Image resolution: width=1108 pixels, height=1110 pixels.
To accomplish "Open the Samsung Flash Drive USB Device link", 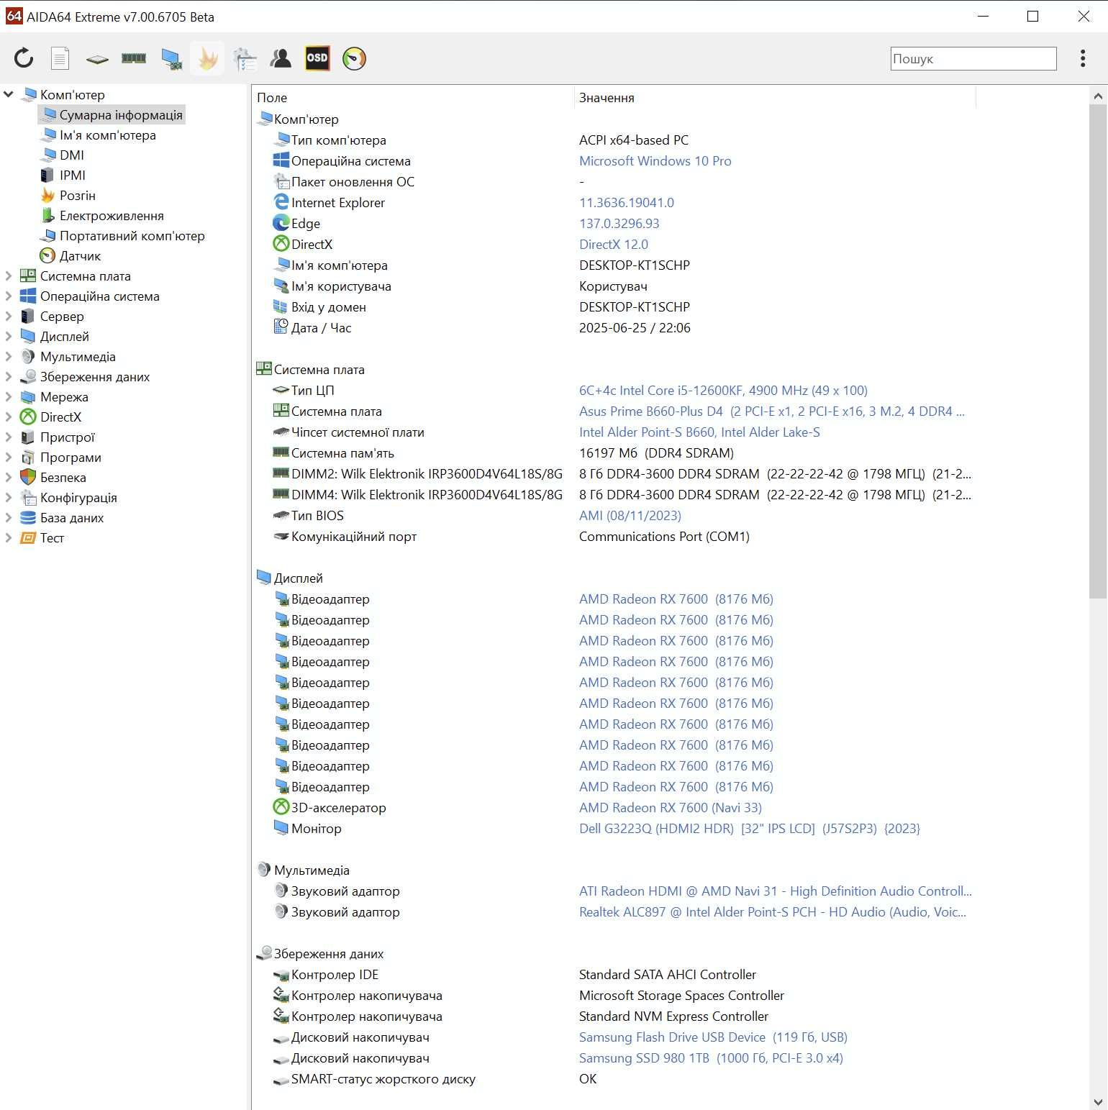I will point(713,1037).
